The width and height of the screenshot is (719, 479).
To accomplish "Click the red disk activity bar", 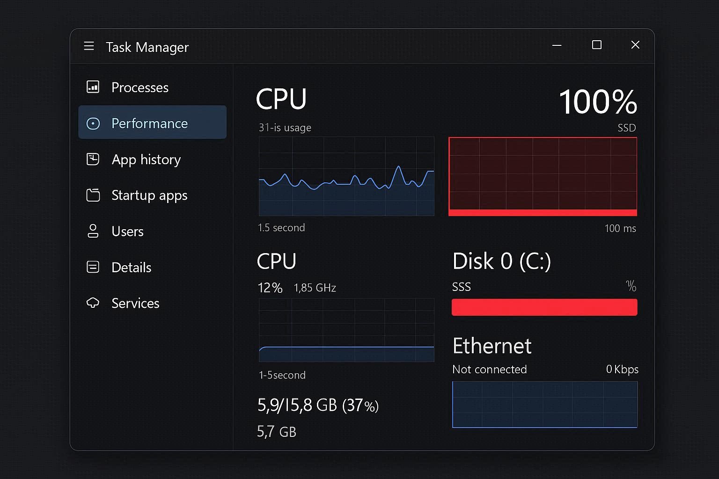I will click(x=544, y=307).
